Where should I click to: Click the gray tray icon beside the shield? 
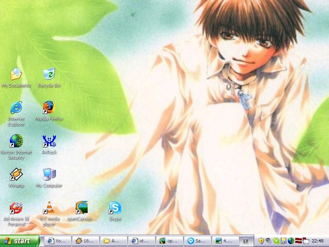click(268, 241)
